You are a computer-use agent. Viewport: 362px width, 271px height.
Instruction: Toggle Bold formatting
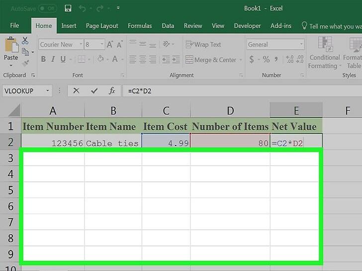pos(43,59)
